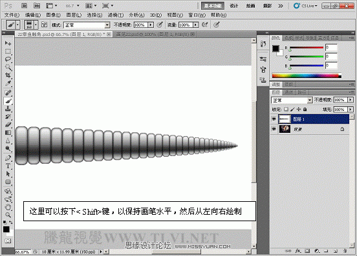Select the Gradient tool

tap(8, 133)
